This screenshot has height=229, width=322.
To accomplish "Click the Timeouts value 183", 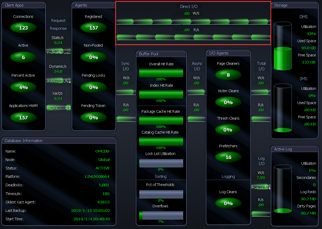I will pyautogui.click(x=106, y=194).
